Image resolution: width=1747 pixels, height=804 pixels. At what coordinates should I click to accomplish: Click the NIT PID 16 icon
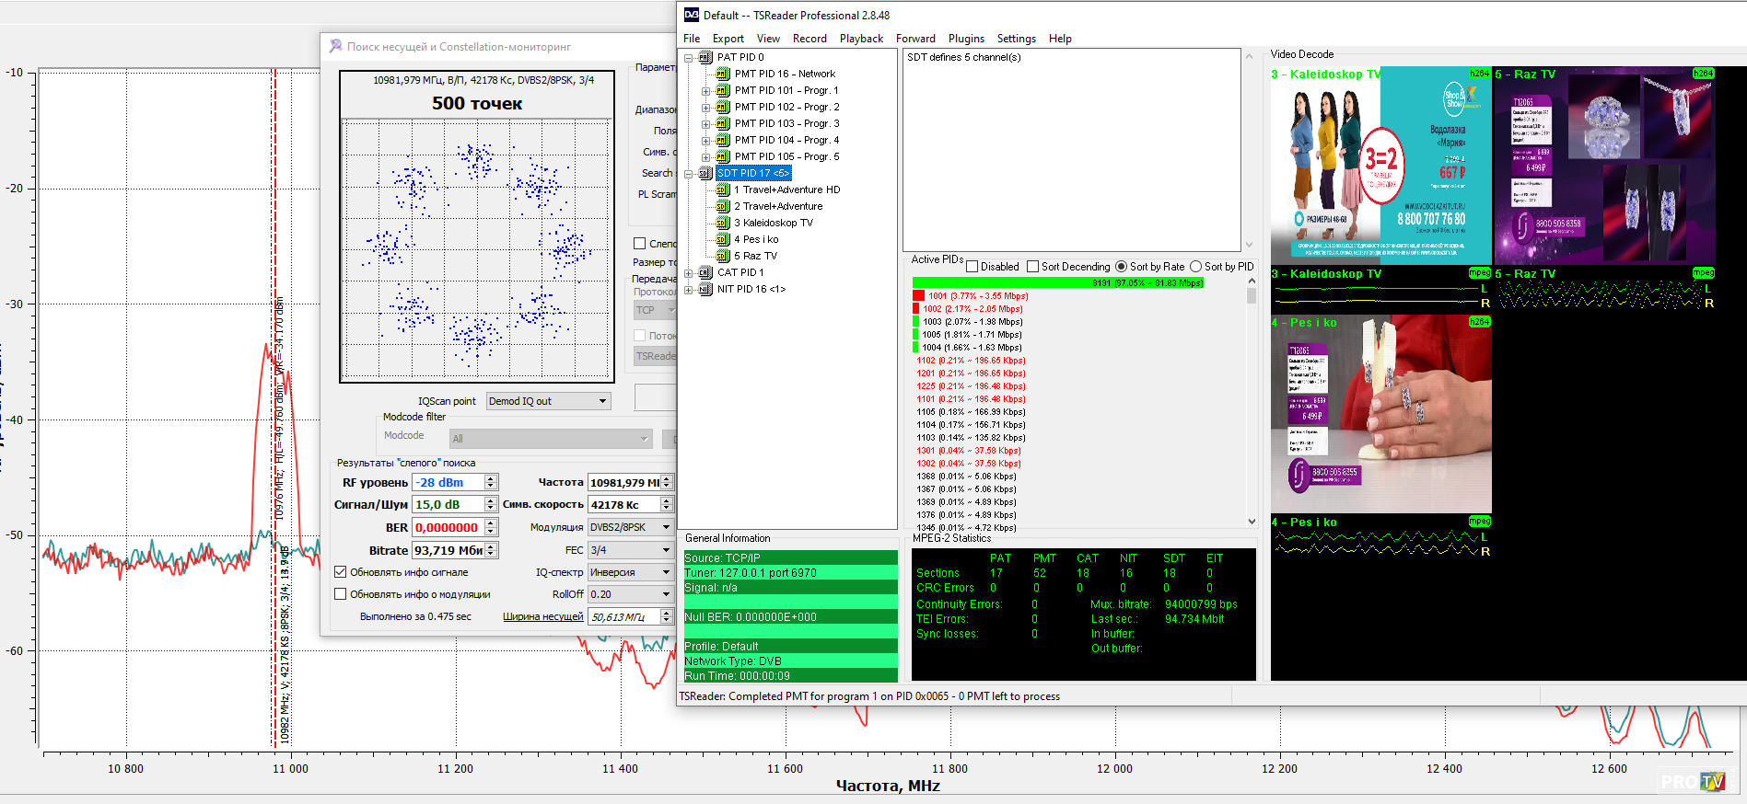[x=705, y=289]
